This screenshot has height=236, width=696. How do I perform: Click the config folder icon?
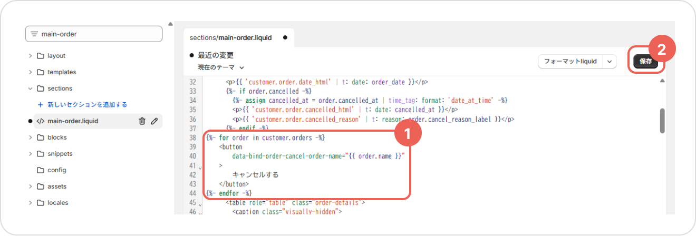pos(41,170)
